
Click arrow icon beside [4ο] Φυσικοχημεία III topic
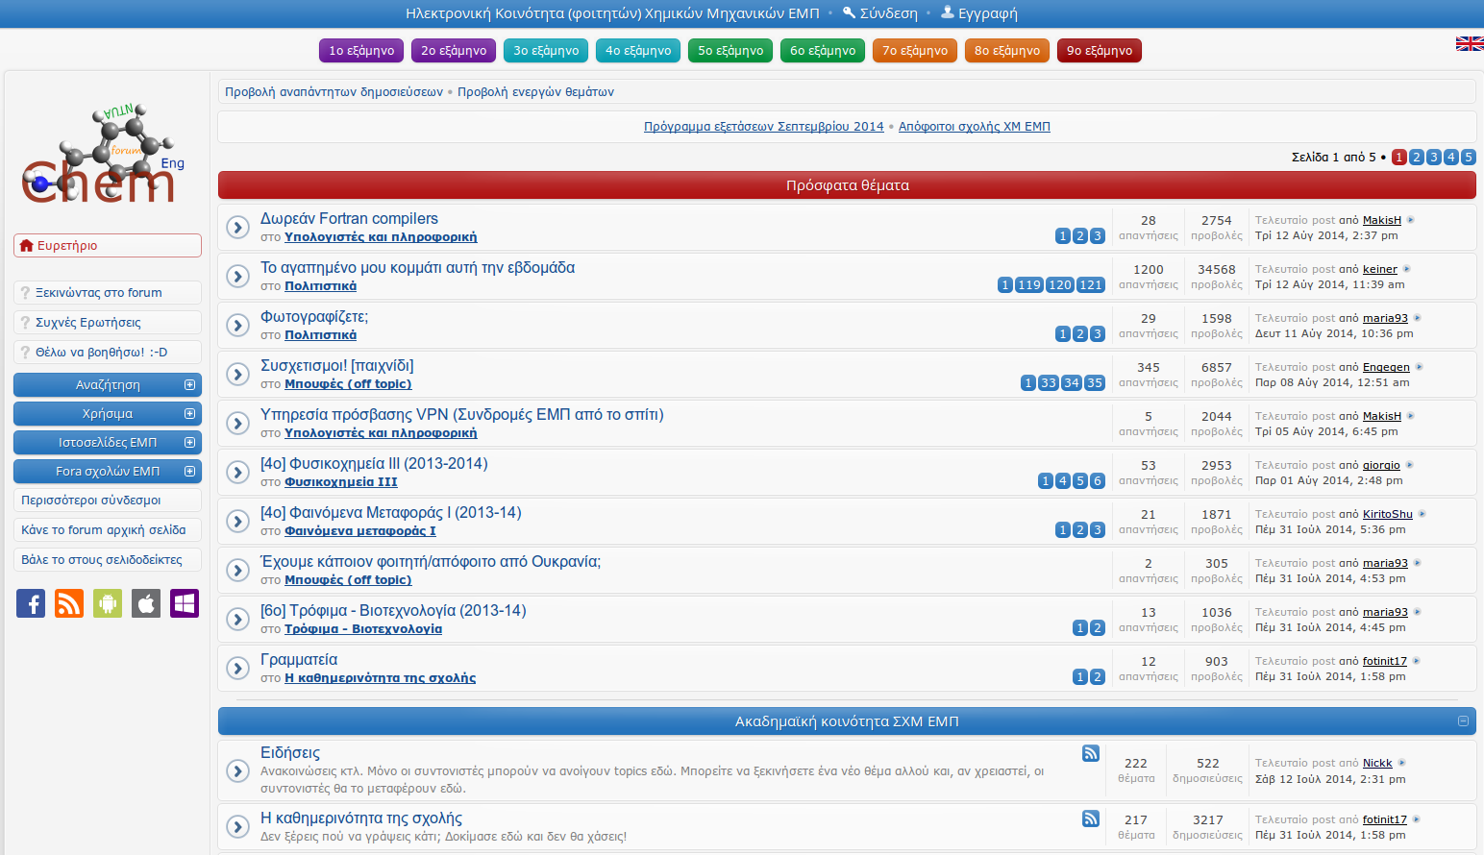coord(238,472)
